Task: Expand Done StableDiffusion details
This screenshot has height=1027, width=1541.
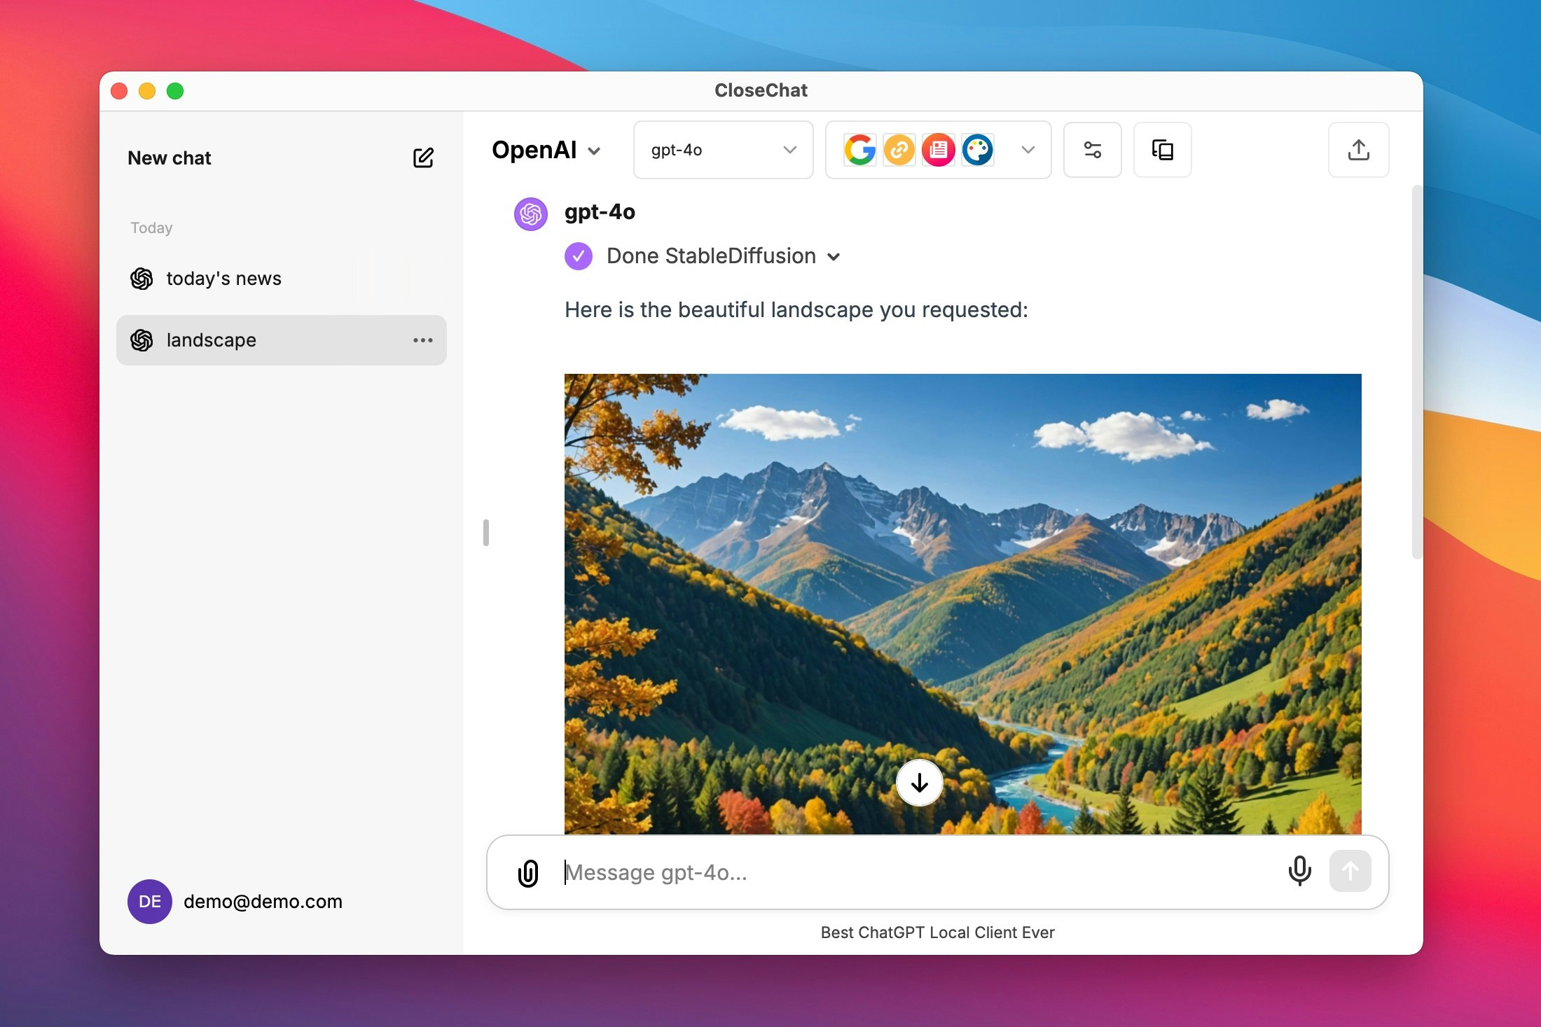Action: click(x=834, y=257)
